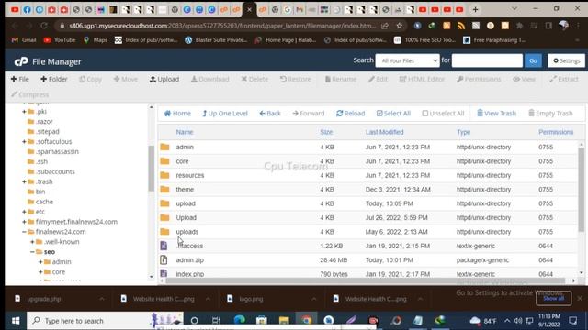Screen dimensions: 588x330
Task: Click the Delete toolbar item
Action: [254, 79]
